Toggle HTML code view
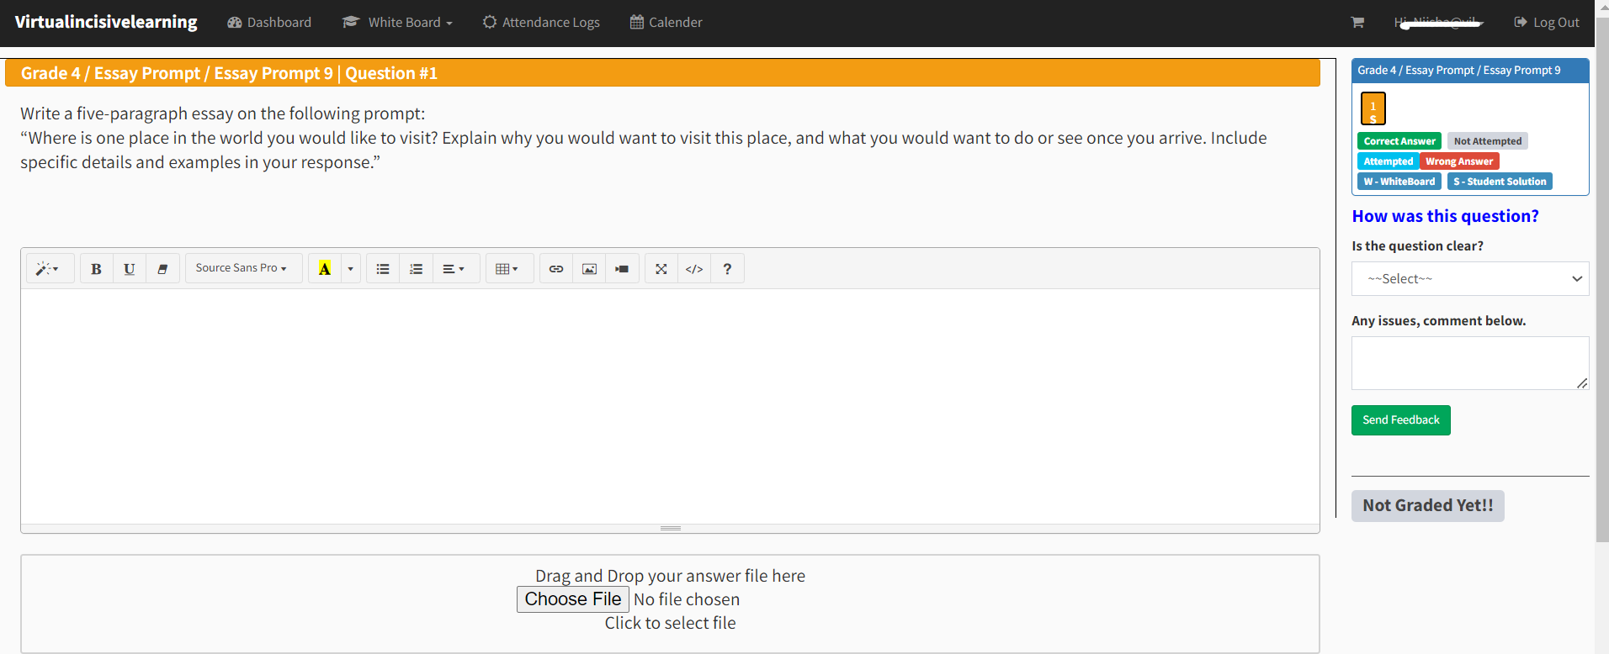The width and height of the screenshot is (1609, 654). [694, 269]
